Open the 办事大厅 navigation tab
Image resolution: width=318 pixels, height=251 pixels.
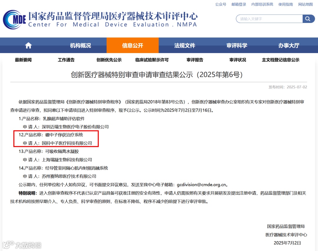tap(289, 45)
